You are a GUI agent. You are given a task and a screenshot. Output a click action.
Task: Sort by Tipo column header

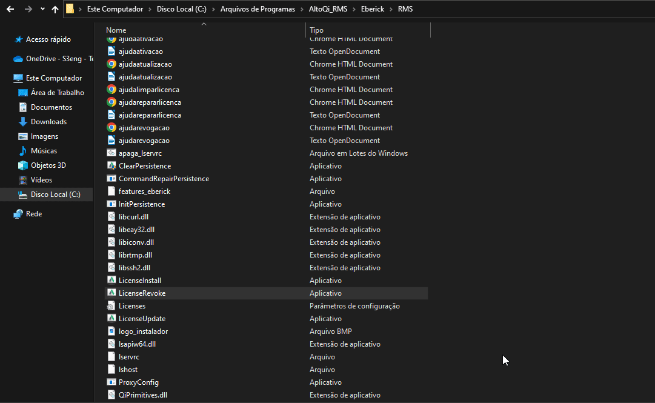(316, 30)
